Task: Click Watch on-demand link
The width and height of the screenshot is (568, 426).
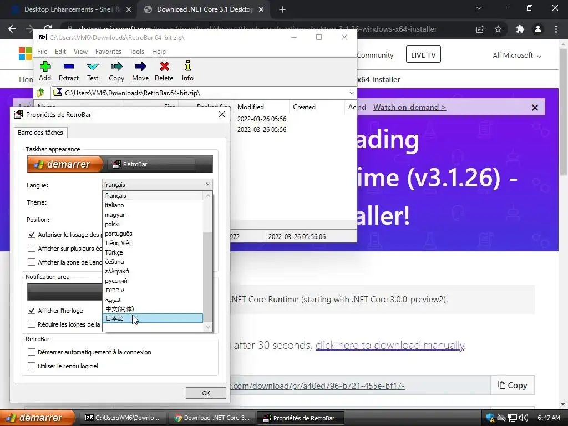Action: [409, 107]
